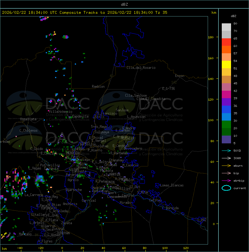Viewport: 249px width, 252px height.
Task: Click the 'E_1-736' map label
Action: point(168,89)
